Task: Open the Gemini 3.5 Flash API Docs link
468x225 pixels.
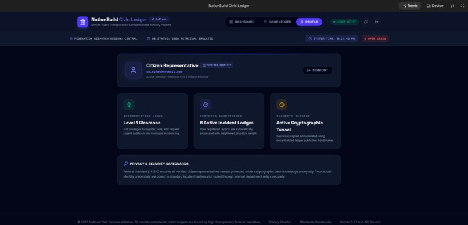Action: (x=360, y=222)
